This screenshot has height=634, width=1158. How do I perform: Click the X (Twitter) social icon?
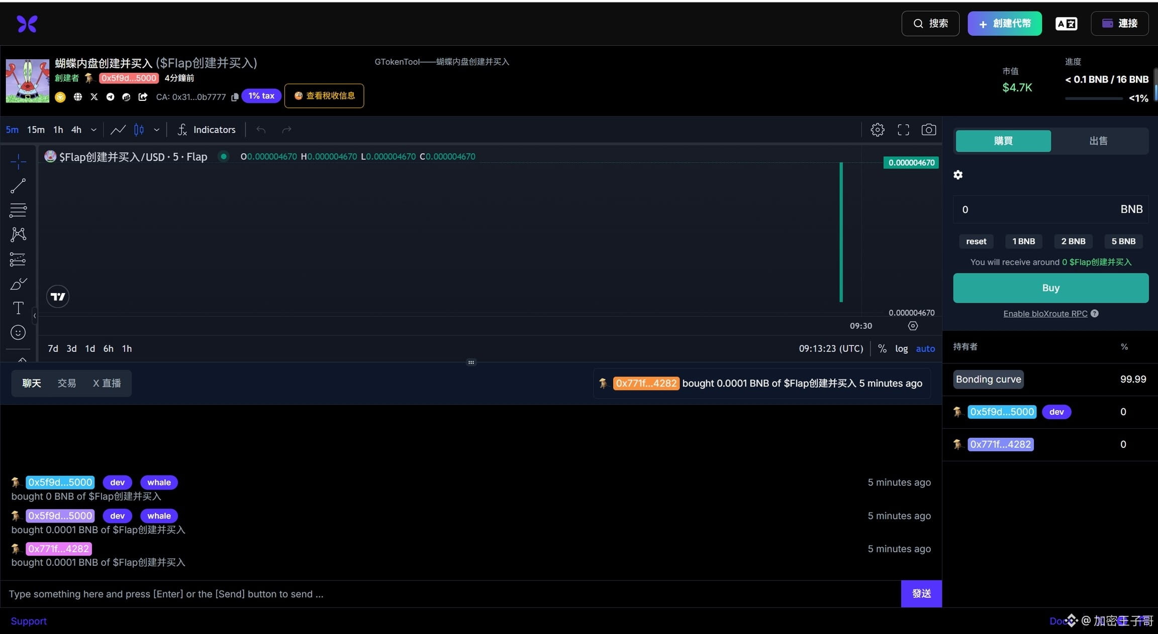tap(94, 97)
